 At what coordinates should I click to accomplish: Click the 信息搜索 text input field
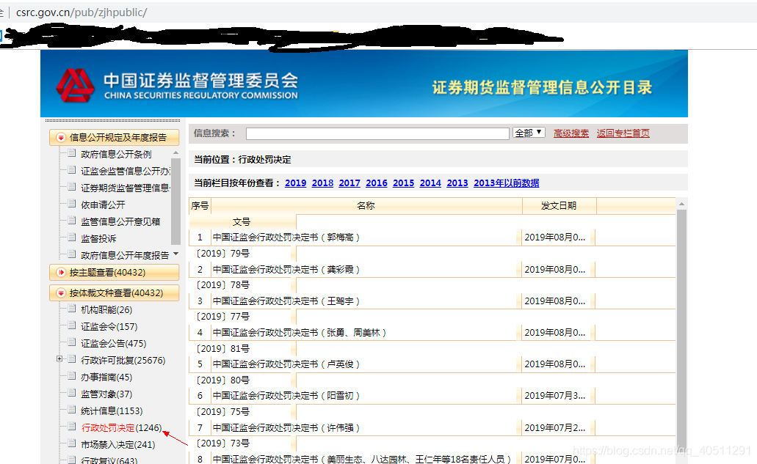point(377,133)
